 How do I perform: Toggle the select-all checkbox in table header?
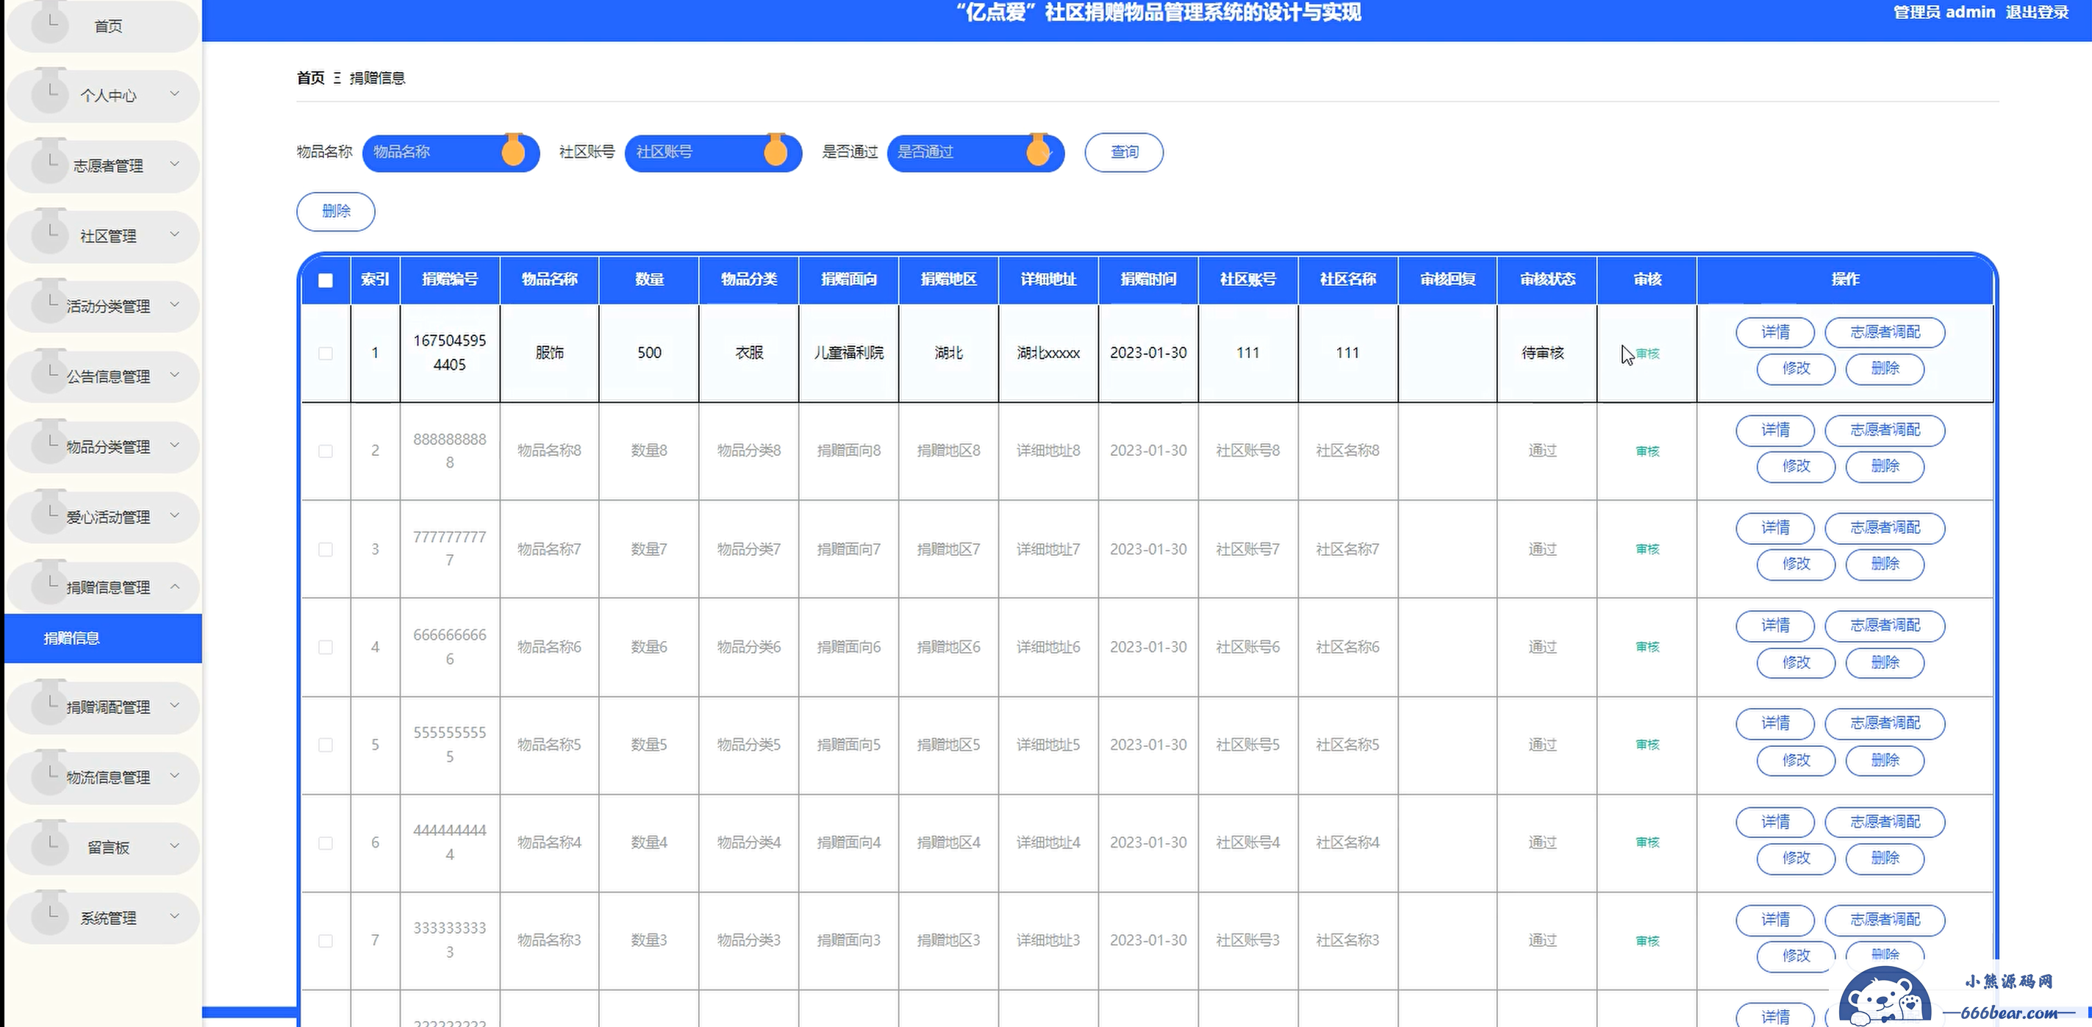[x=326, y=280]
